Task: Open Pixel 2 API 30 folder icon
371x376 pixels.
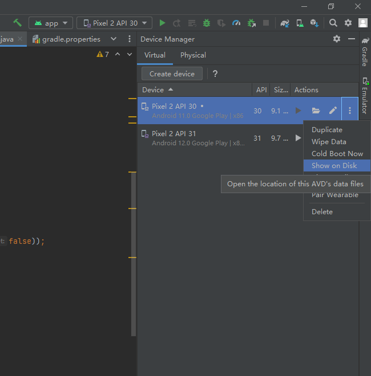Action: click(x=316, y=111)
